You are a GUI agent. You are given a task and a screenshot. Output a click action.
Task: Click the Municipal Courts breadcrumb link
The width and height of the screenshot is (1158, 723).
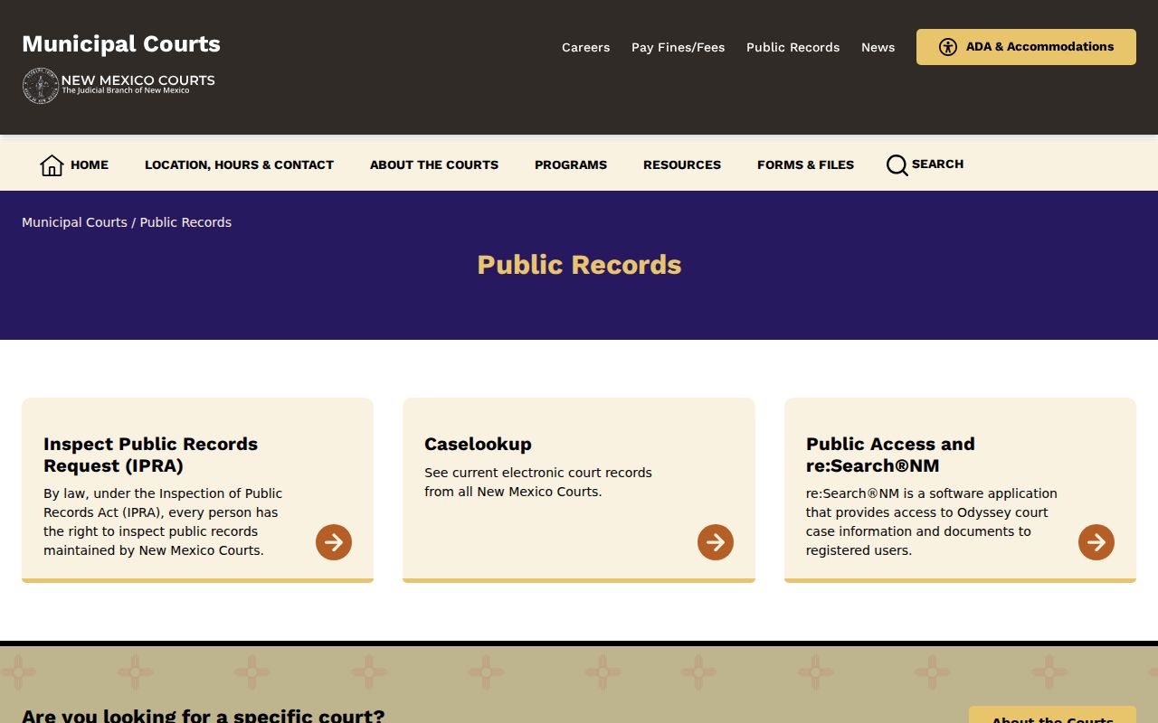point(74,222)
